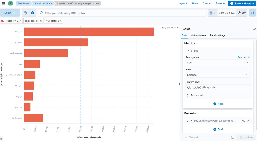
Task: Open the Field balance dropdown
Action: pyautogui.click(x=218, y=75)
